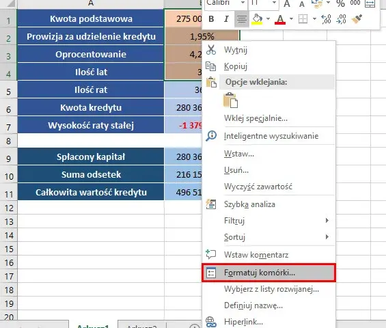The height and width of the screenshot is (328, 386).
Task: Click Decrease Decimal icon
Action: (341, 19)
